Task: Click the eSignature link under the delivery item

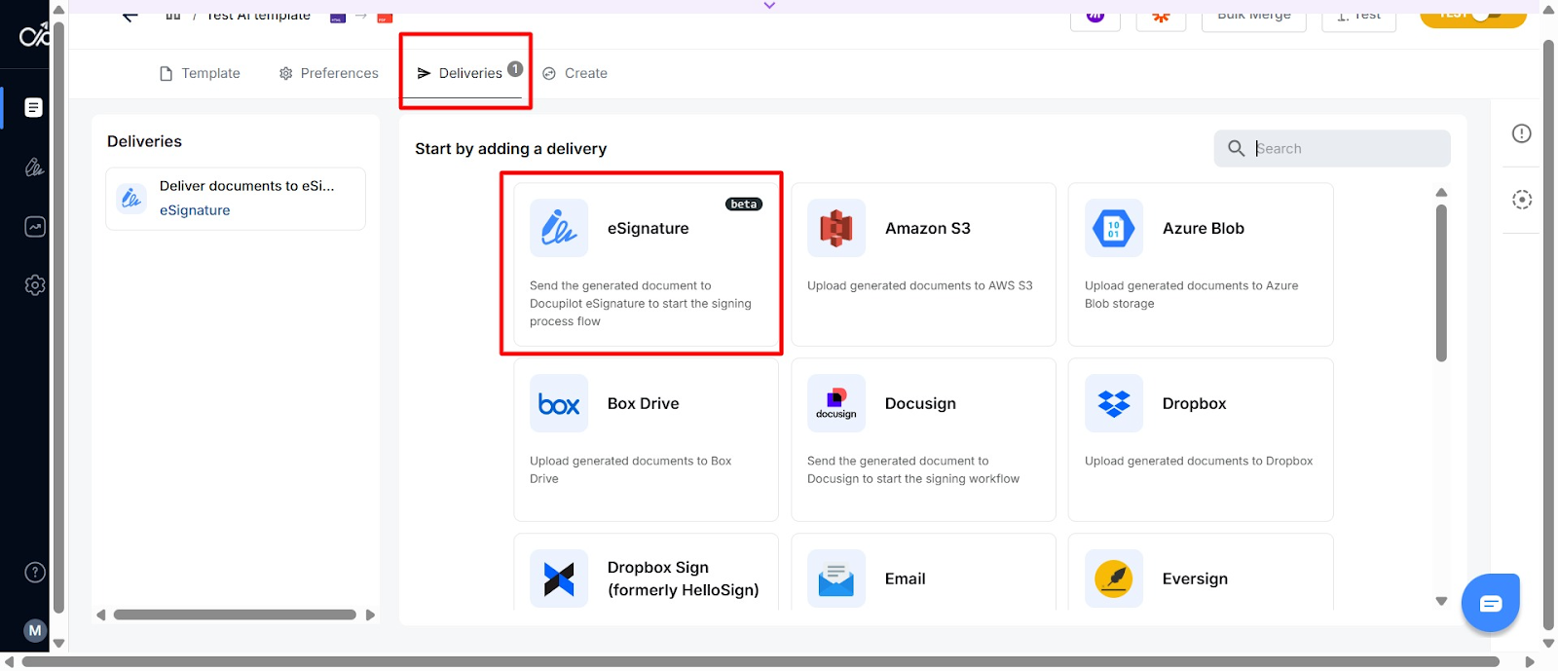Action: (x=195, y=210)
